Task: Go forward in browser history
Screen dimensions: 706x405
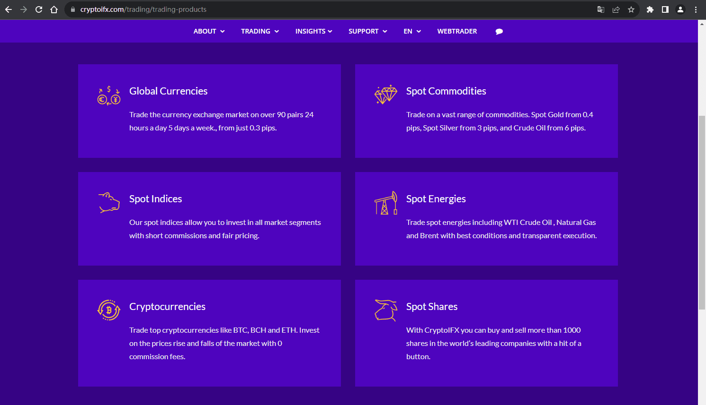Action: pyautogui.click(x=24, y=9)
